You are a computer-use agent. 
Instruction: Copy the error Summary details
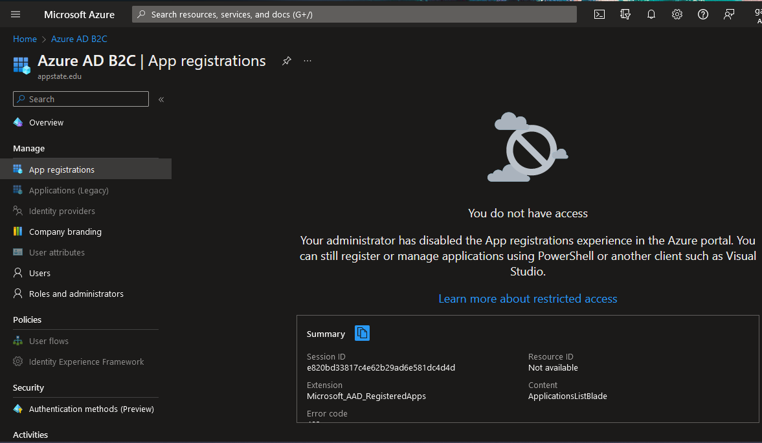[x=362, y=333]
